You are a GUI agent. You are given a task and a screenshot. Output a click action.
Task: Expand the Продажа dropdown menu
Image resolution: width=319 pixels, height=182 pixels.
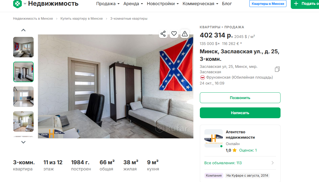pos(108,4)
